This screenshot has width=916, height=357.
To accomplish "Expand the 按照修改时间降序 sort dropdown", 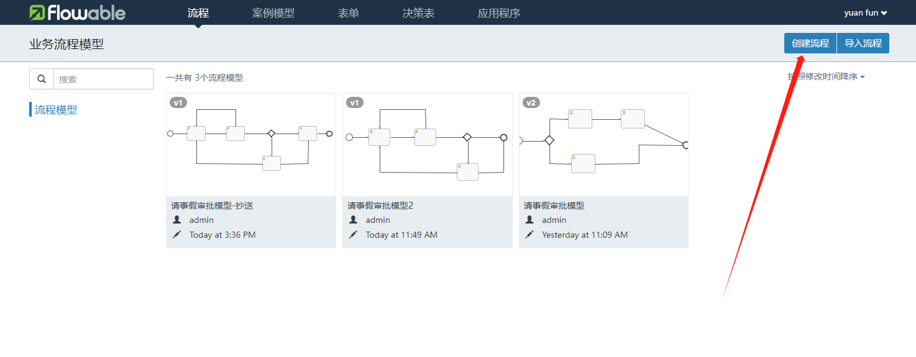I will point(827,76).
